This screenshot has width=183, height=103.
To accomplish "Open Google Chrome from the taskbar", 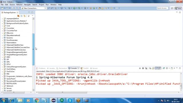I will [37, 100].
